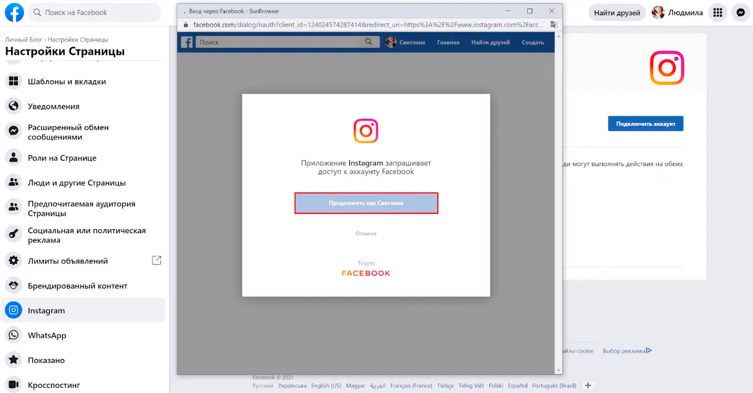Image resolution: width=753 pixels, height=393 pixels.
Task: Click Светлана avatar in popup header
Action: click(x=391, y=42)
